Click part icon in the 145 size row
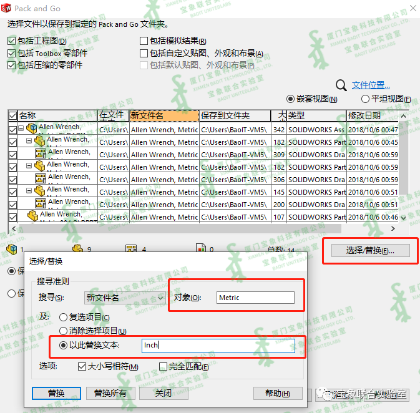Screen dimensions: 420x413 tap(40, 190)
